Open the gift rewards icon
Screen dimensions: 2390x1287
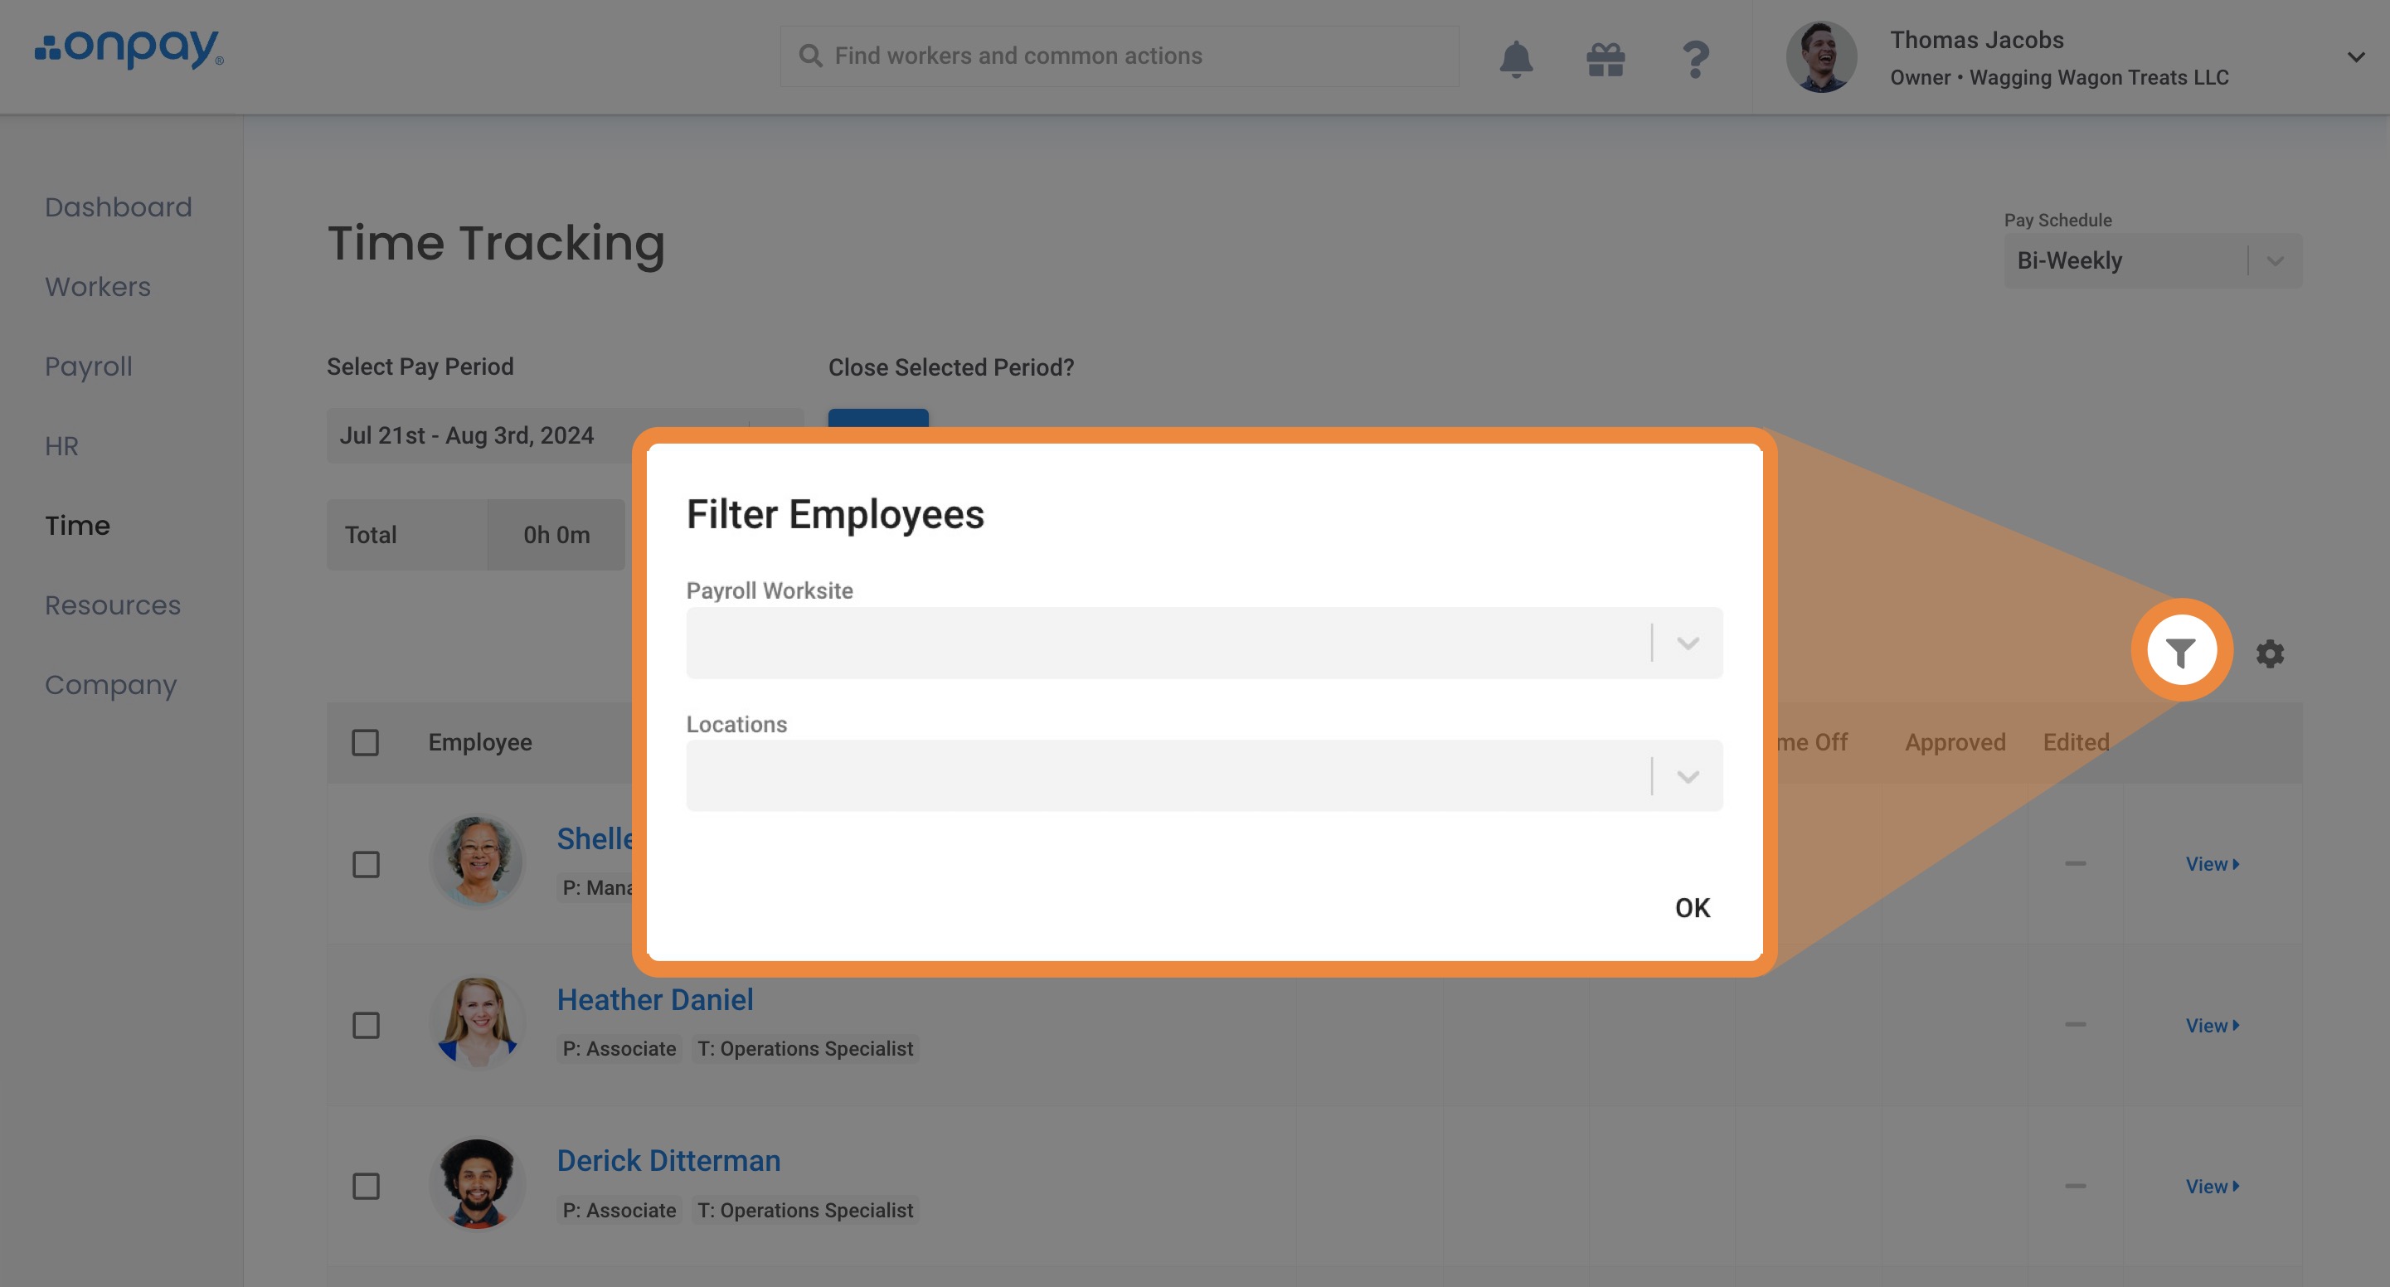(1605, 60)
